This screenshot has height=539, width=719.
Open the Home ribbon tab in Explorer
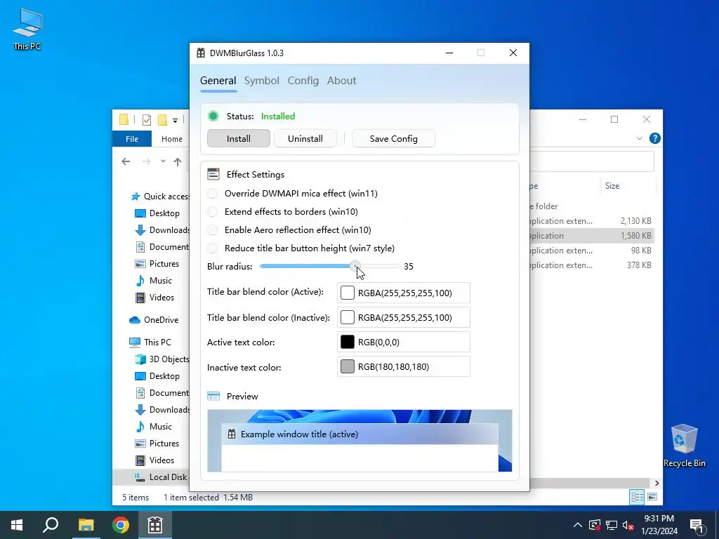coord(172,139)
